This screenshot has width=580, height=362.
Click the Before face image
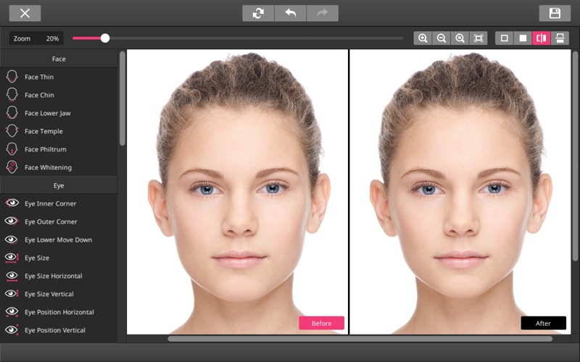pyautogui.click(x=237, y=192)
